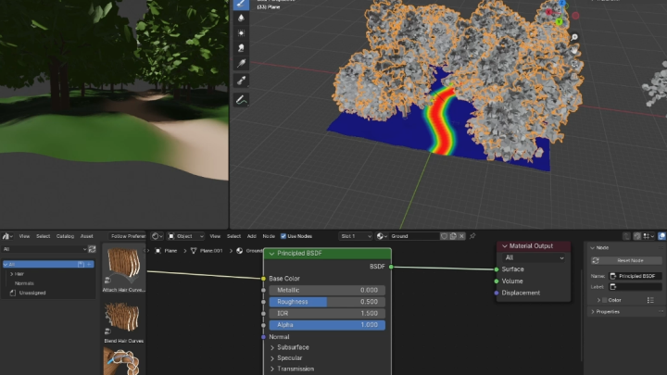Click the viewport zoom magnifier icon
The height and width of the screenshot is (375, 667).
click(x=574, y=37)
